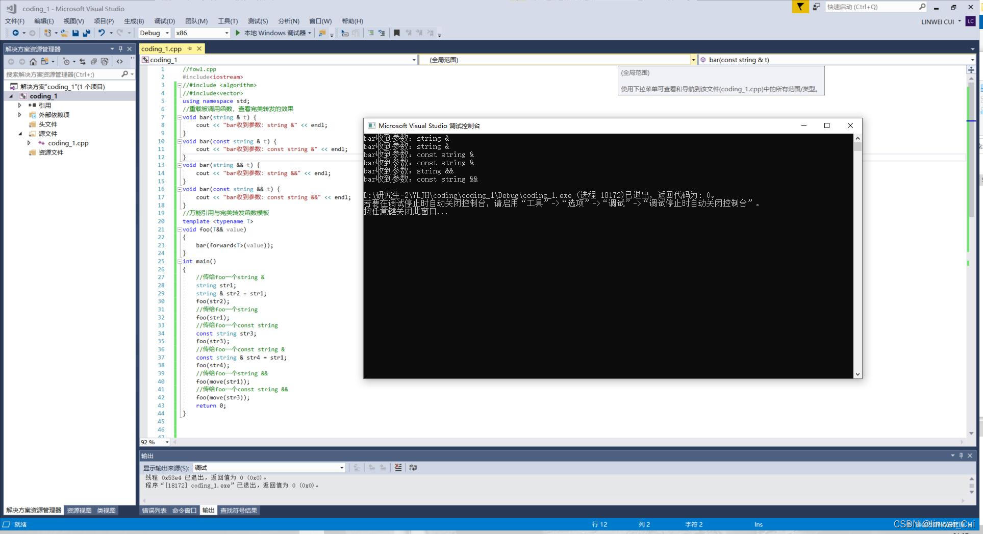983x534 pixels.
Task: Click the Clear All output icon
Action: (x=398, y=467)
